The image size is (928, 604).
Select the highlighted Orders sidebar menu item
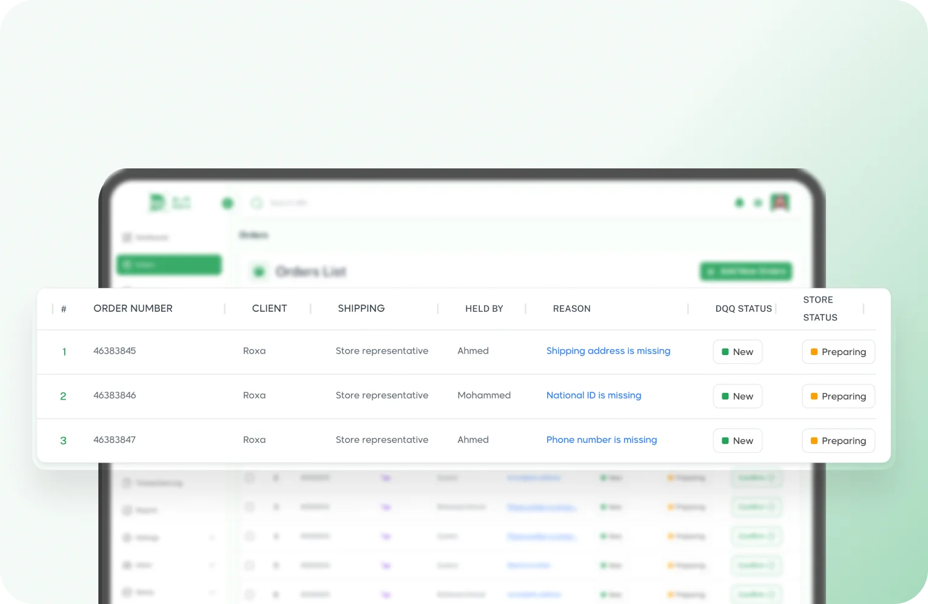[x=169, y=265]
